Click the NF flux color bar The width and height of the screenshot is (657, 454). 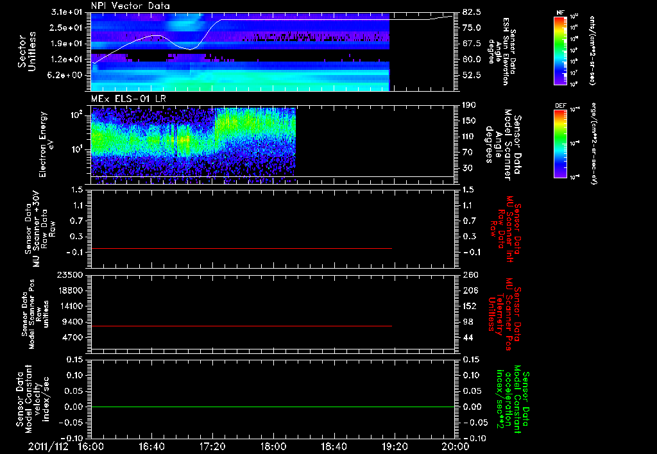click(x=560, y=50)
